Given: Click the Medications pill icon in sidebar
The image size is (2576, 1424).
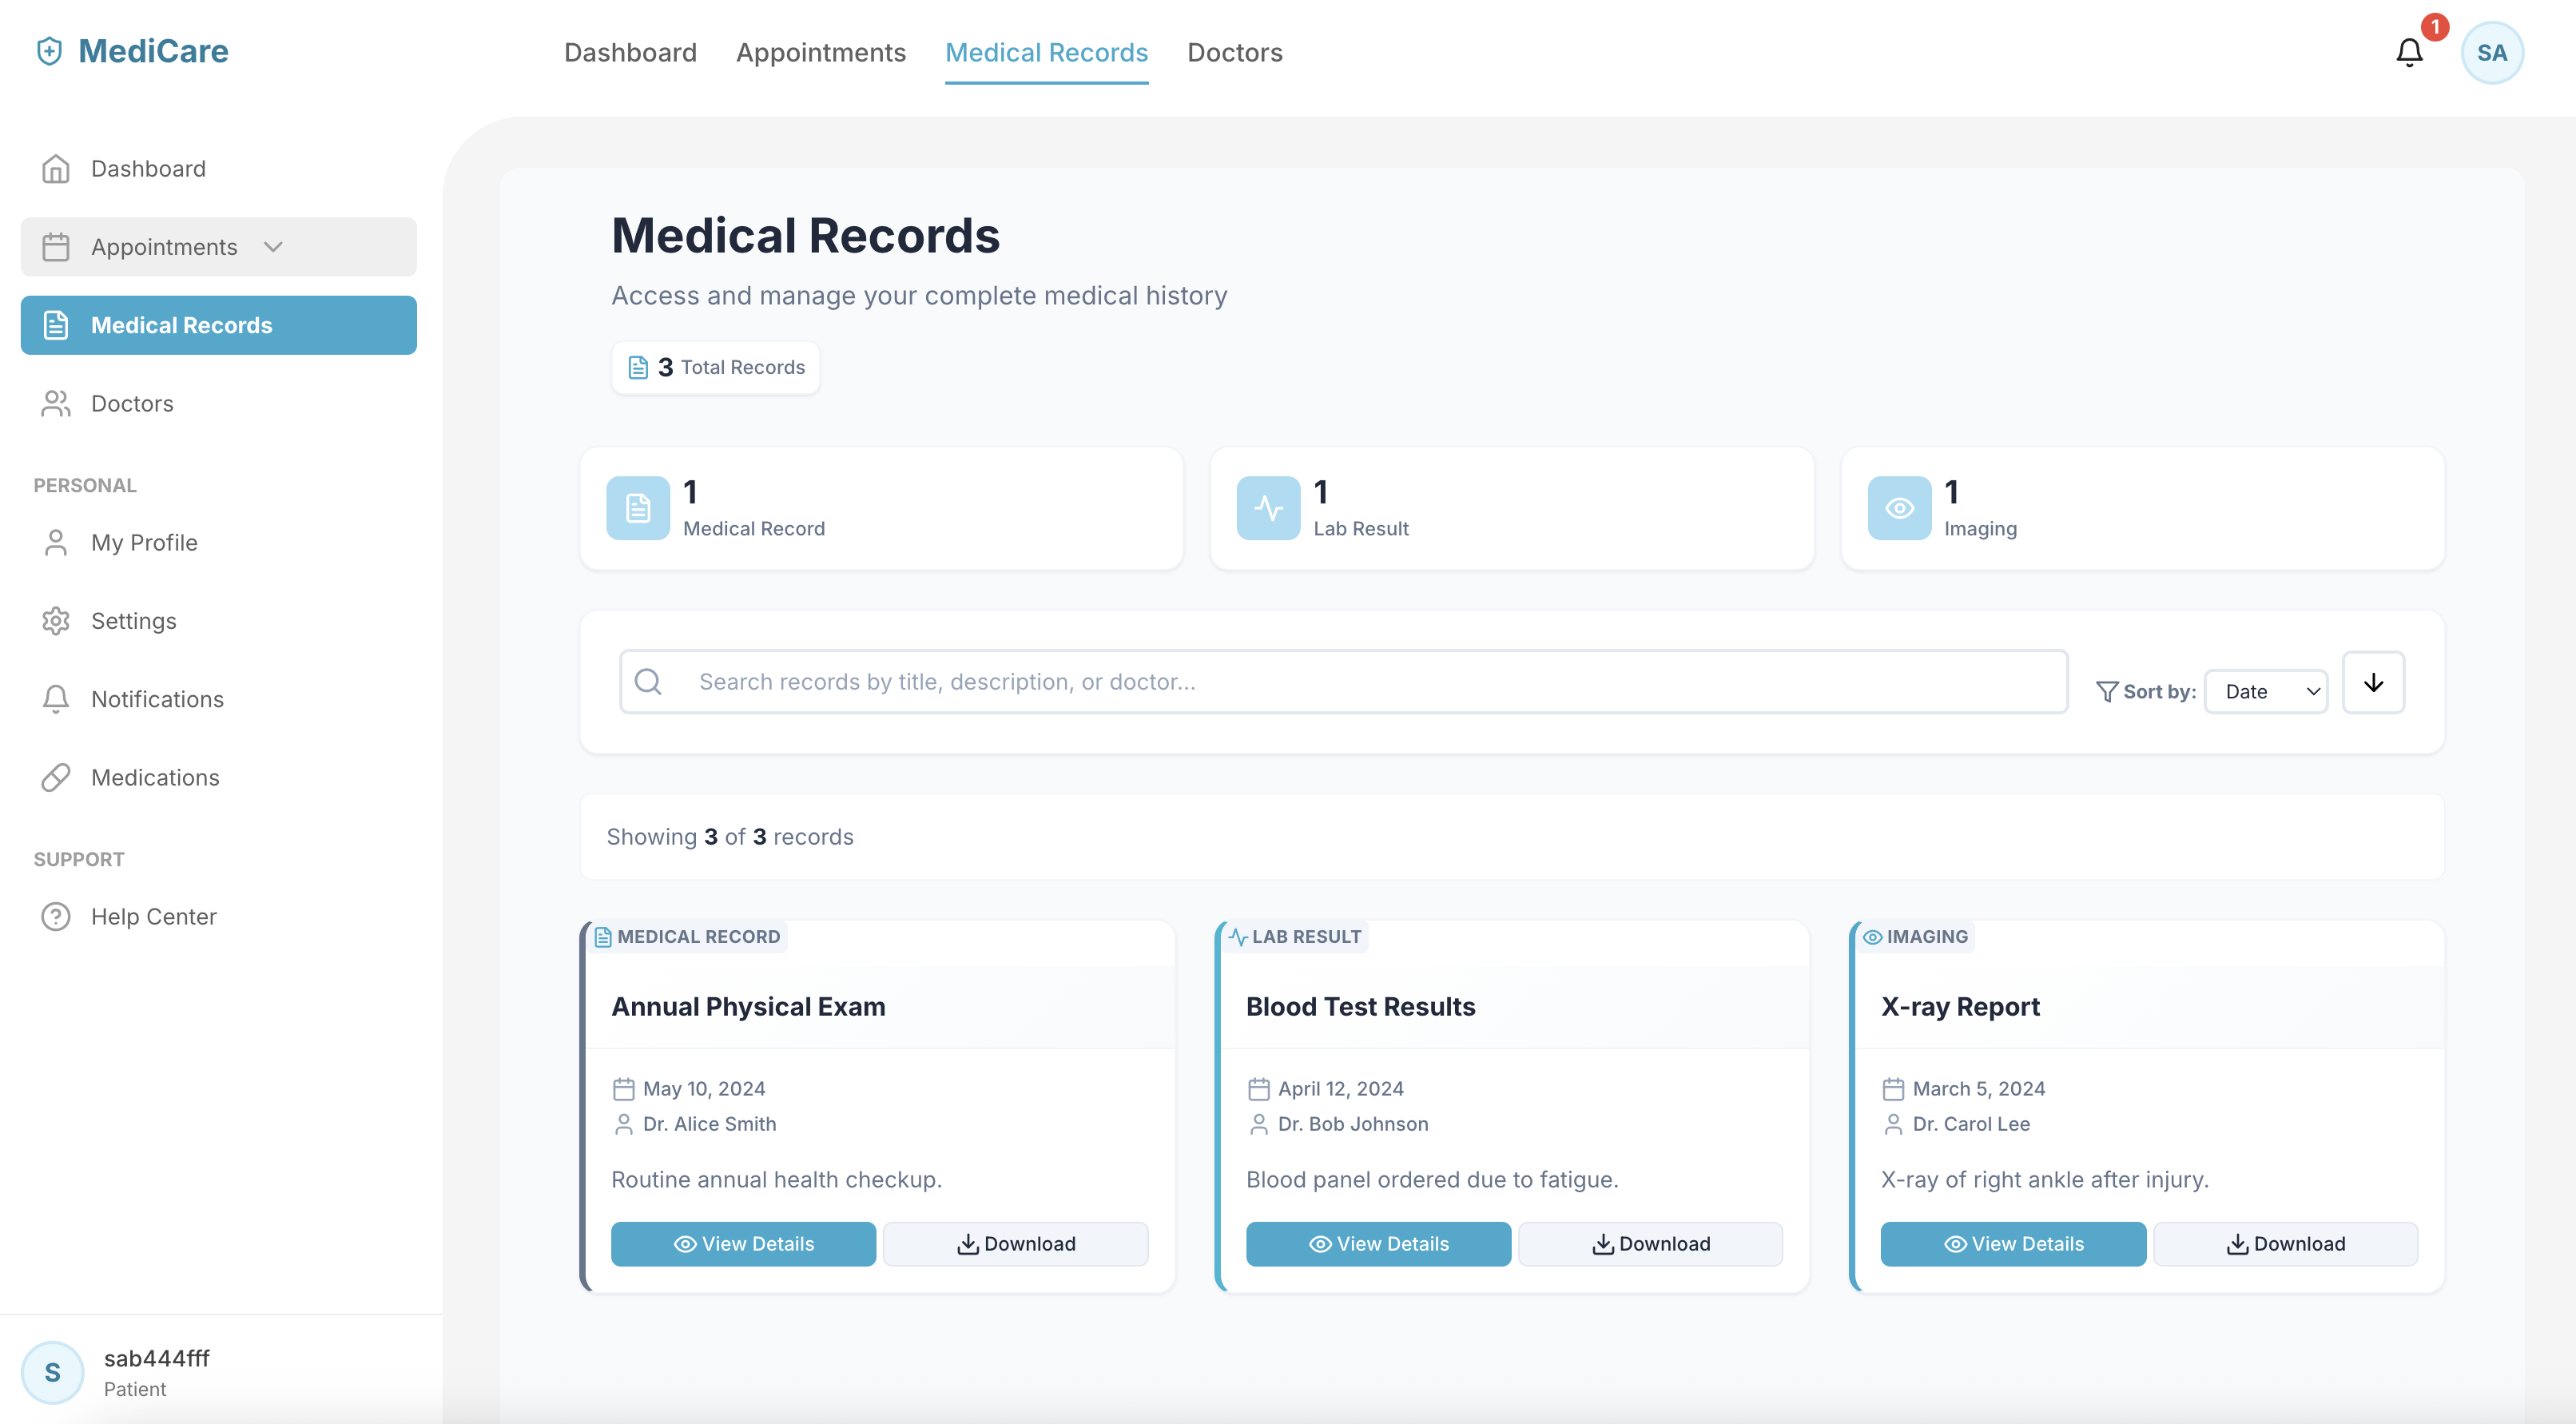Looking at the screenshot, I should click(56, 777).
